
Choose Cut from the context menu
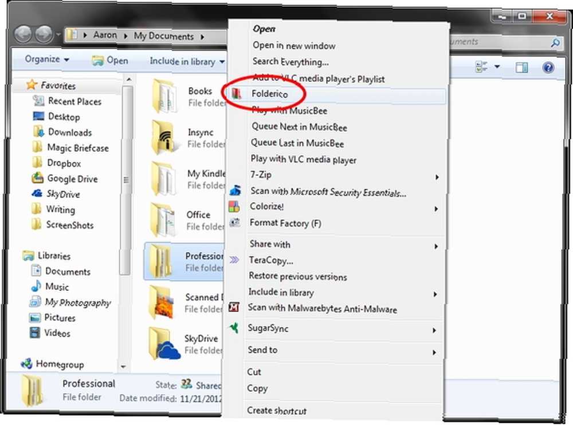click(x=254, y=372)
